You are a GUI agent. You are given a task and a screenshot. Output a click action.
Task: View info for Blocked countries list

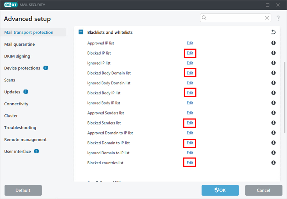pos(273,163)
